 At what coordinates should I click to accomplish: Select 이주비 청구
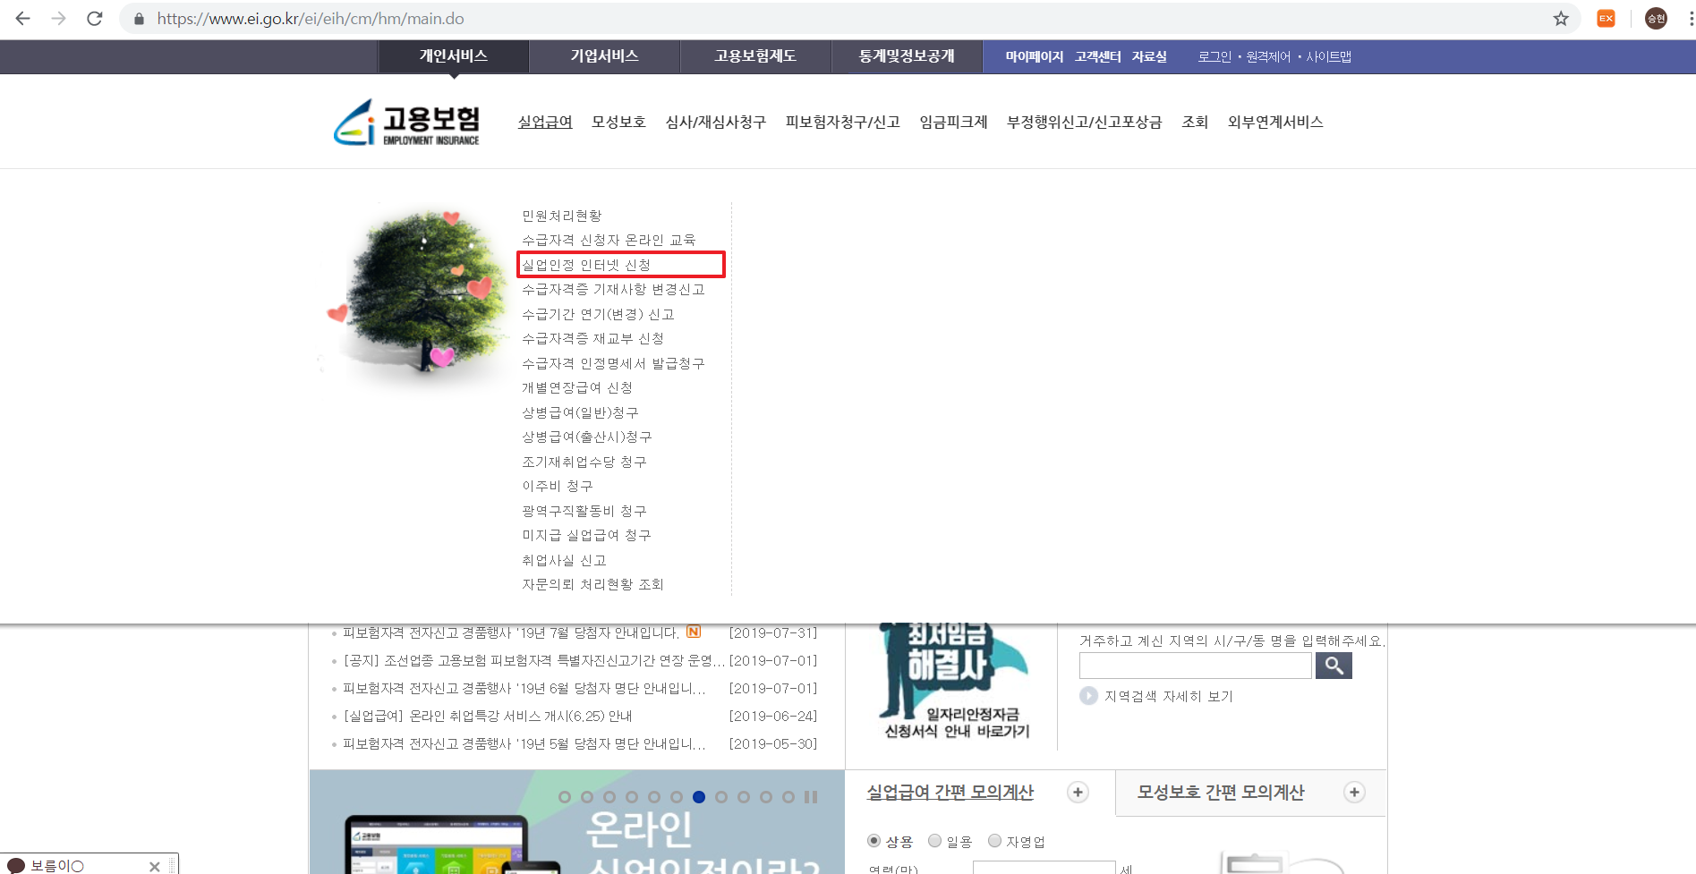pos(558,486)
